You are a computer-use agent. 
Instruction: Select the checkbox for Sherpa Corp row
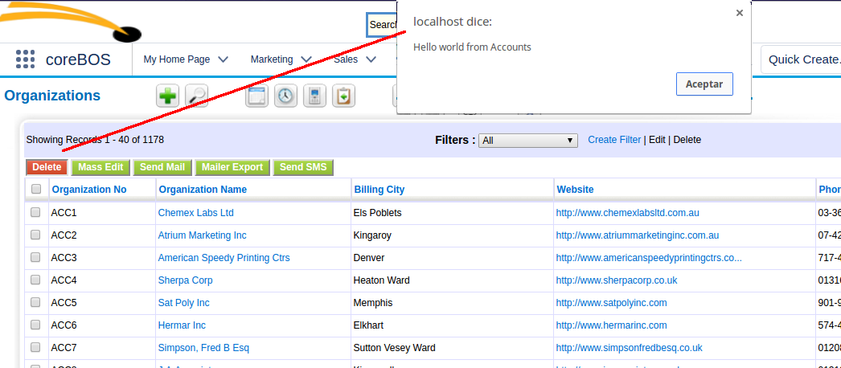pos(35,280)
